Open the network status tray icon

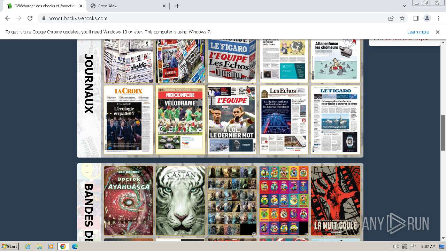pos(405,246)
